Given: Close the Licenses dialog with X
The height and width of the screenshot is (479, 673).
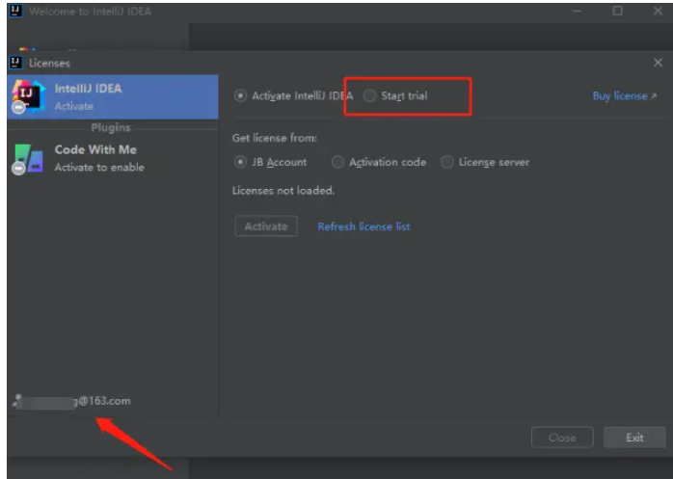Looking at the screenshot, I should pyautogui.click(x=658, y=63).
